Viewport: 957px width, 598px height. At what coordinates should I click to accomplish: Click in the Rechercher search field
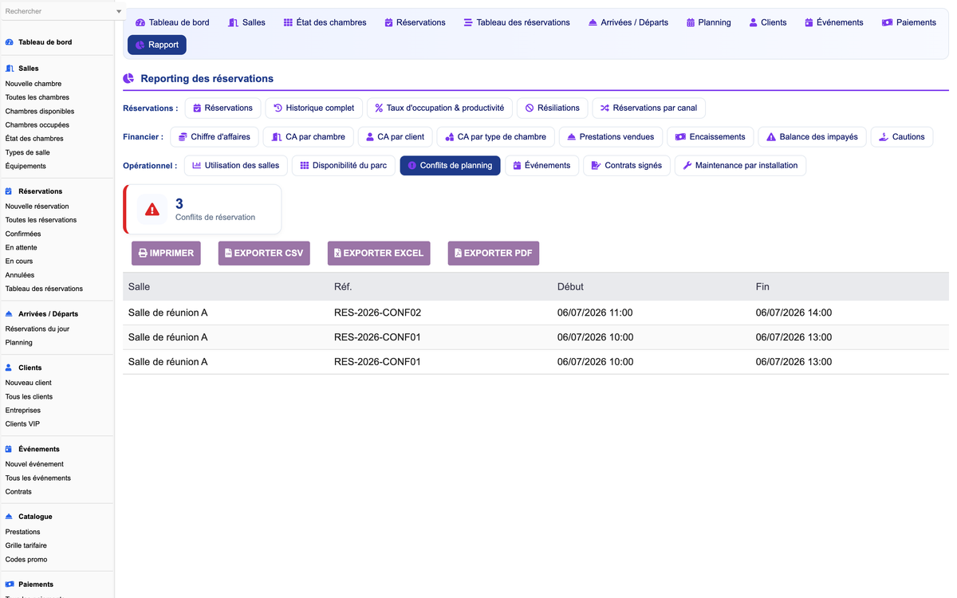(x=57, y=11)
